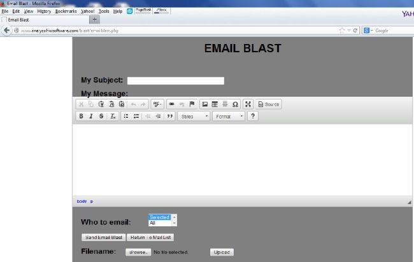
Task: Click the Copy icon in editor toolbar
Action: tap(91, 105)
